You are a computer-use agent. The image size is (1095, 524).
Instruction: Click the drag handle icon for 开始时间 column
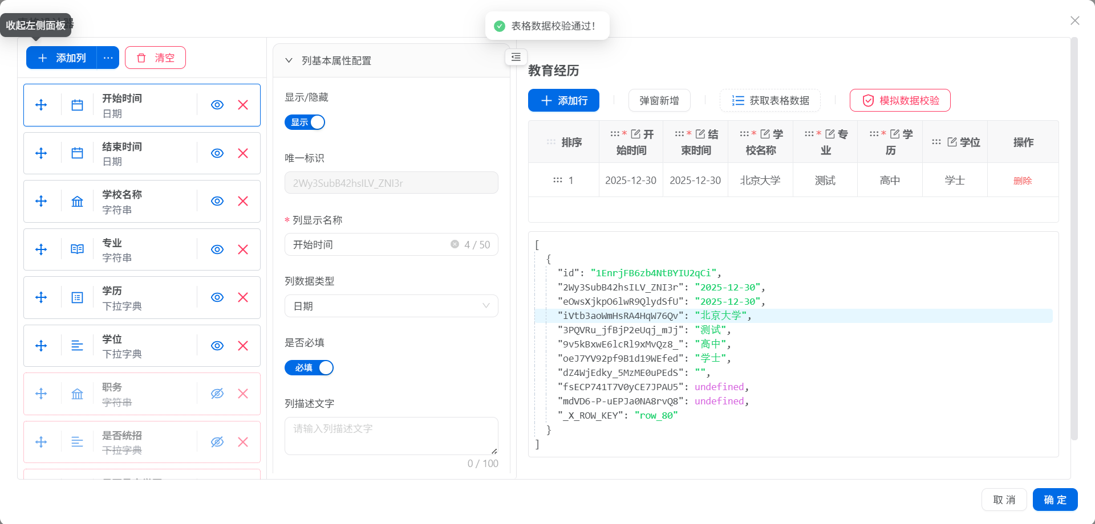click(41, 105)
